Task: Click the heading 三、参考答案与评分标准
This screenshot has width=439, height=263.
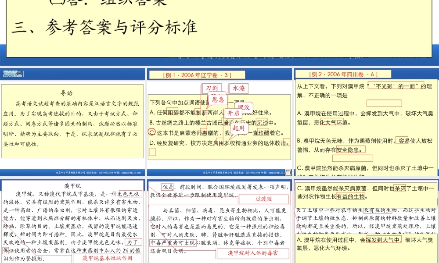Action: pyautogui.click(x=104, y=27)
